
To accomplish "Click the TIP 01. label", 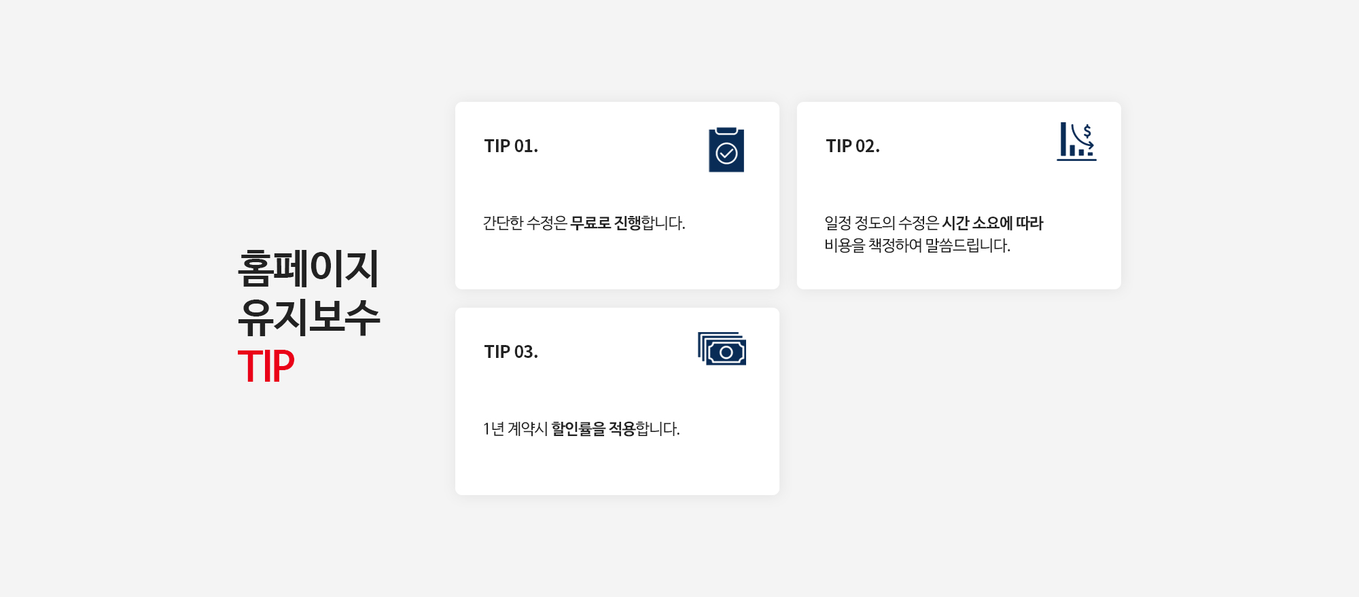I will pyautogui.click(x=511, y=146).
